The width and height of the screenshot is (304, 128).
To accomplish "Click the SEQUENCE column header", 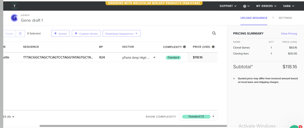I will (31, 47).
